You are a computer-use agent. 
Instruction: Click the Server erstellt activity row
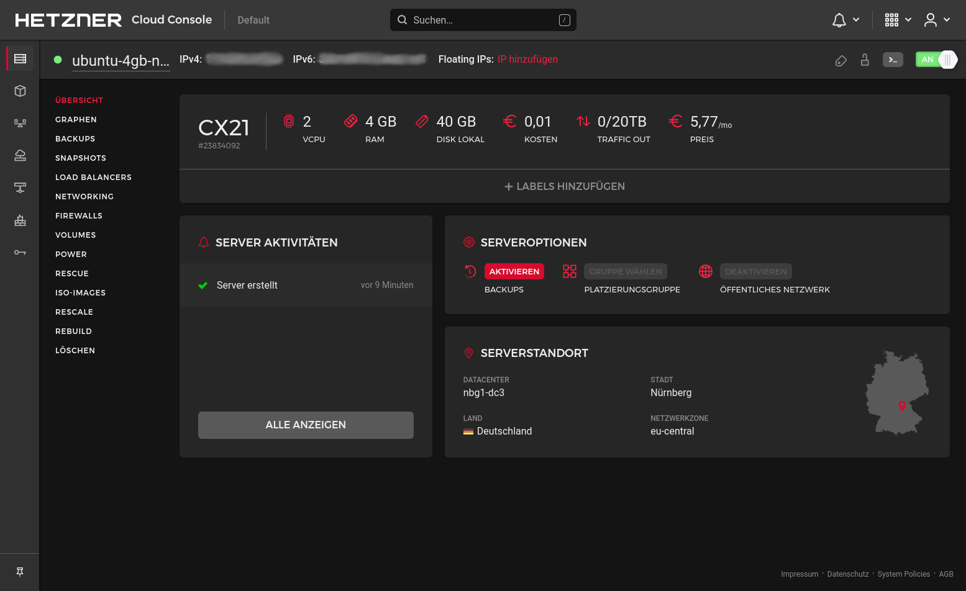[306, 285]
